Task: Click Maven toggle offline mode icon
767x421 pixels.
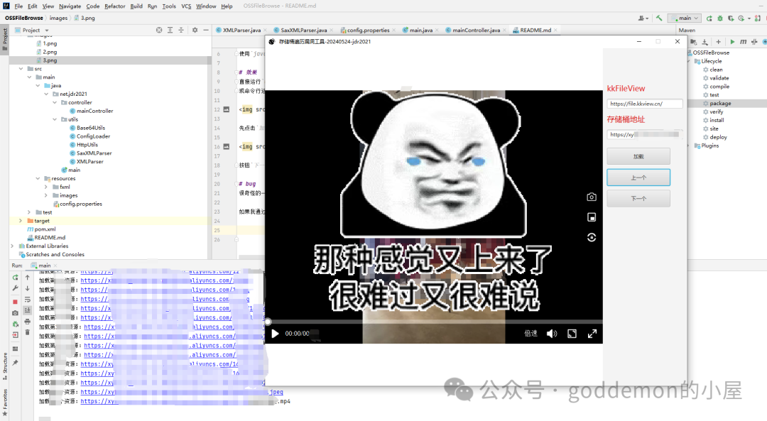Action: click(754, 42)
